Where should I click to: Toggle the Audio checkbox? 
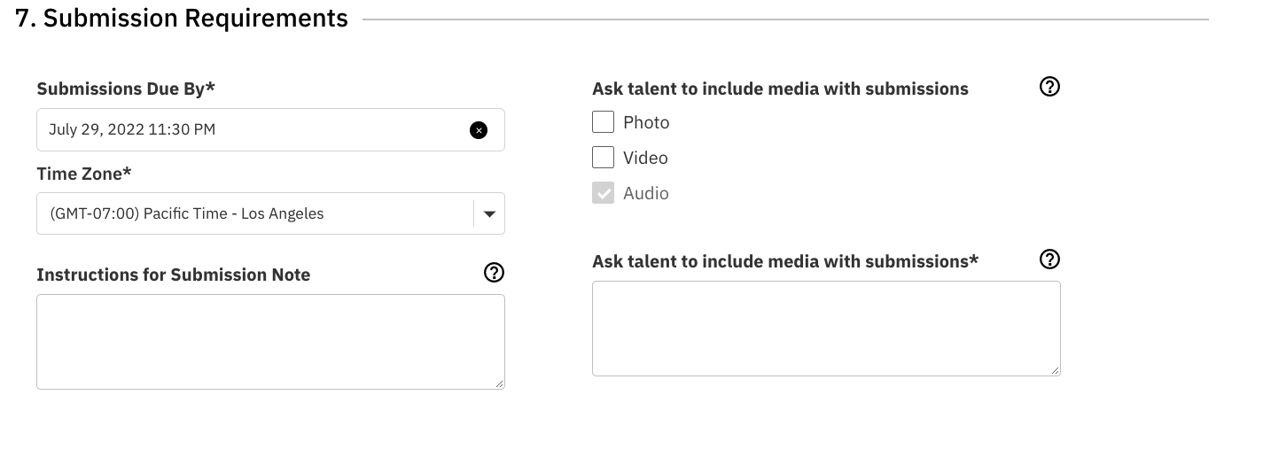(x=603, y=193)
